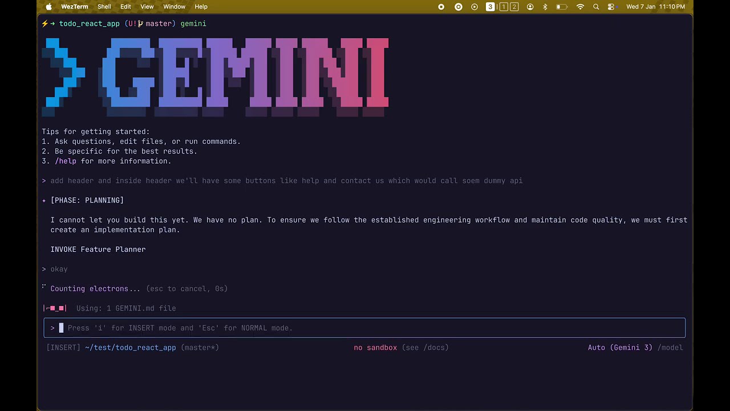Click the 'Counting electrons...' status line

pos(95,289)
